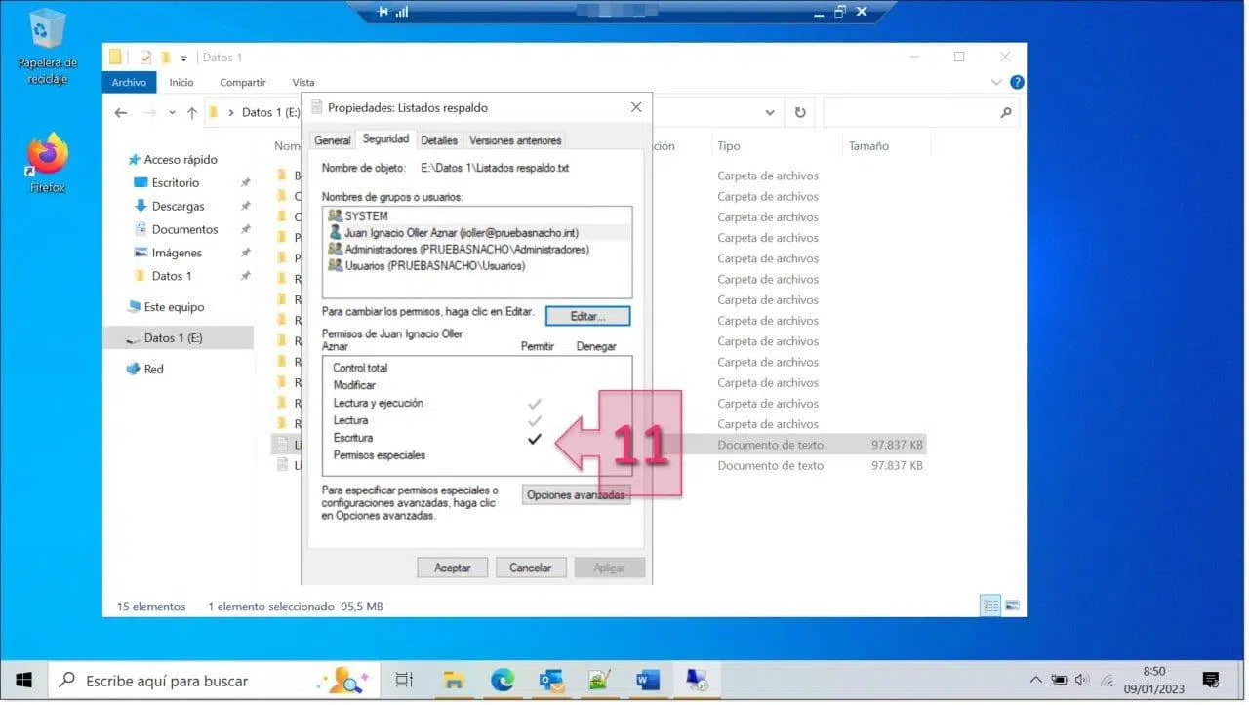Viewport: 1249px width, 705px height.
Task: Launch Firefox from the desktop shortcut
Action: coord(47,157)
